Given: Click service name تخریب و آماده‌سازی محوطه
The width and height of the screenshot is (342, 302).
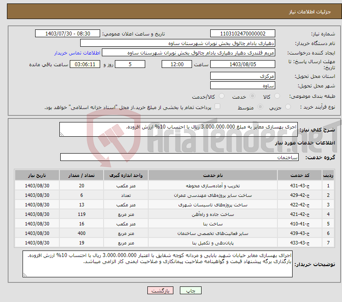Looking at the screenshot, I should pyautogui.click(x=213, y=186).
